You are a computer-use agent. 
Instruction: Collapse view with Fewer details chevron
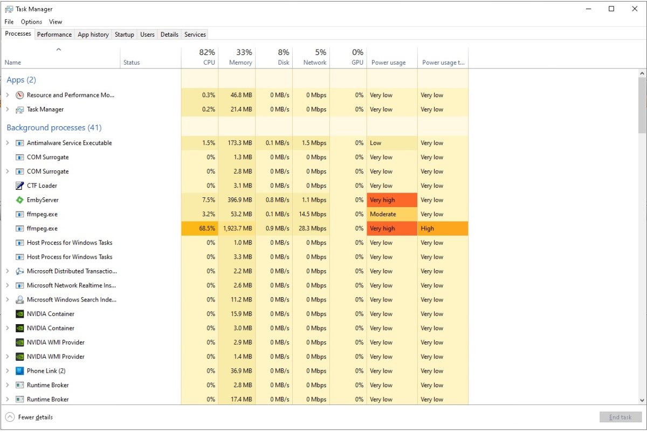click(10, 417)
